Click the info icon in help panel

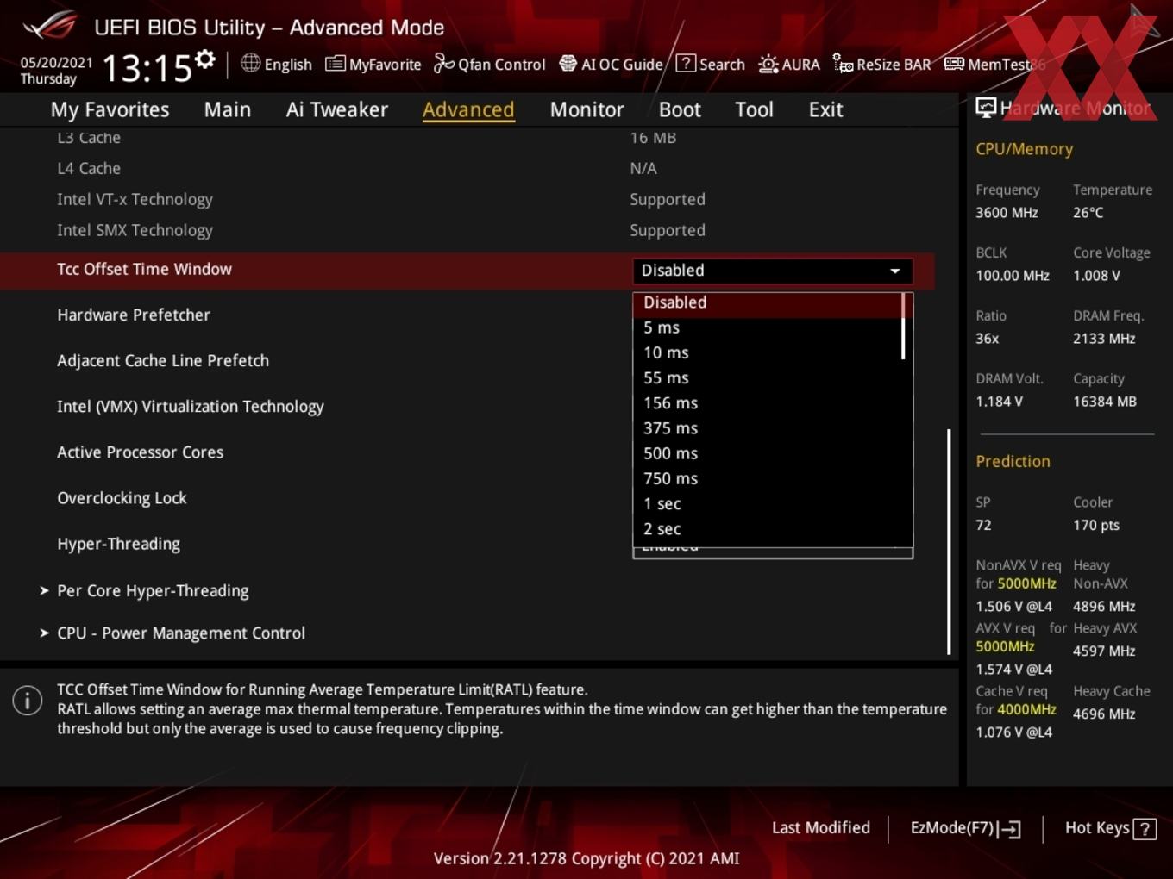coord(28,701)
